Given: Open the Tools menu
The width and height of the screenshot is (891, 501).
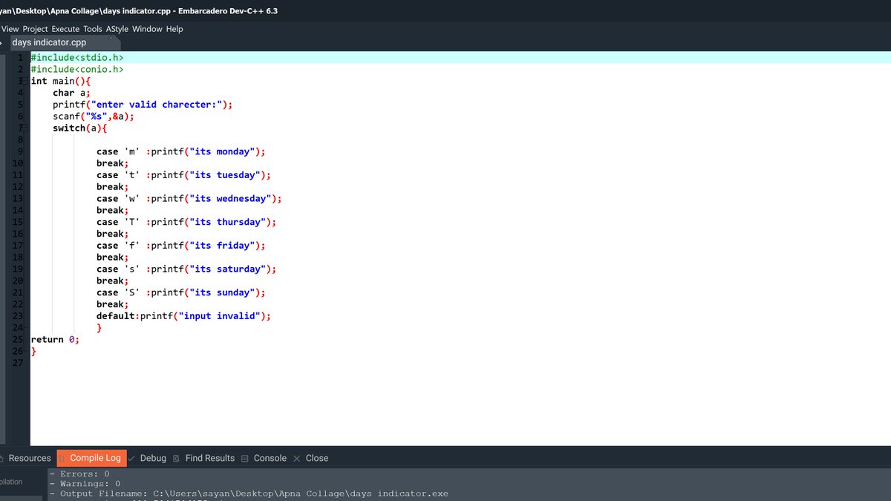Looking at the screenshot, I should click(x=92, y=29).
